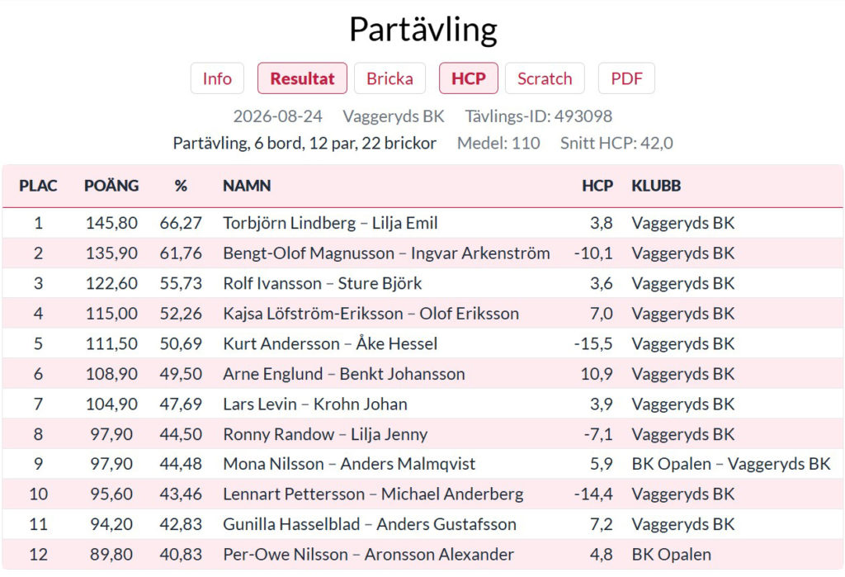Toggle the HCP results button
Viewport: 845px width, 577px height.
pos(469,78)
